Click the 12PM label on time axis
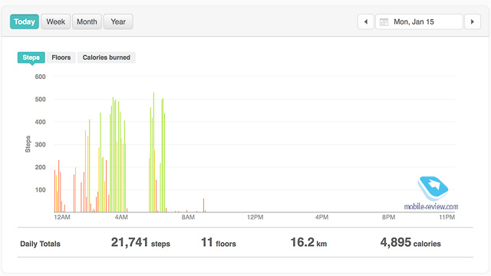491x276 pixels. pos(255,217)
